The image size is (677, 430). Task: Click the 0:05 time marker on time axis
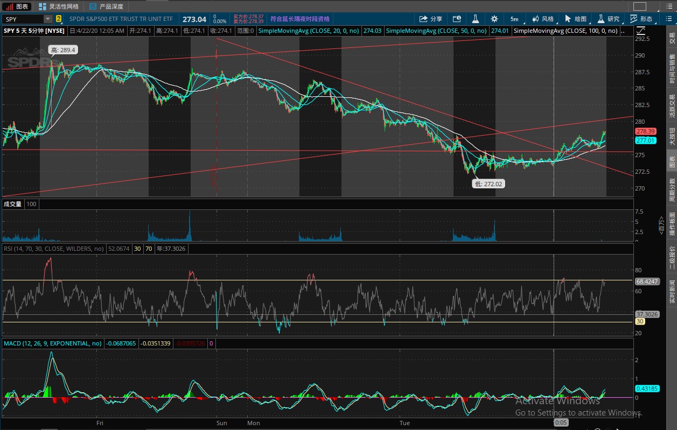coord(561,422)
